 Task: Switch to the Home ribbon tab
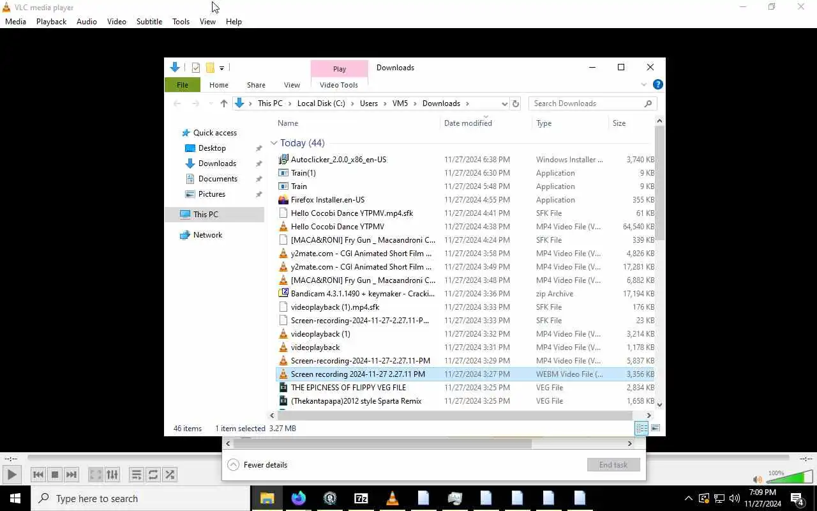[x=218, y=85]
